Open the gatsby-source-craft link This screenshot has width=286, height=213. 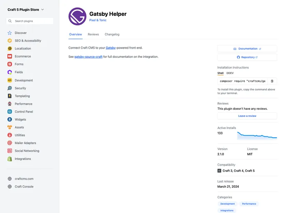click(x=88, y=57)
